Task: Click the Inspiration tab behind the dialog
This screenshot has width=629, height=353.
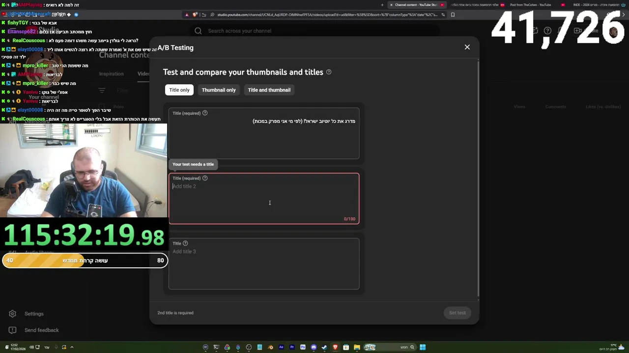Action: tap(111, 74)
